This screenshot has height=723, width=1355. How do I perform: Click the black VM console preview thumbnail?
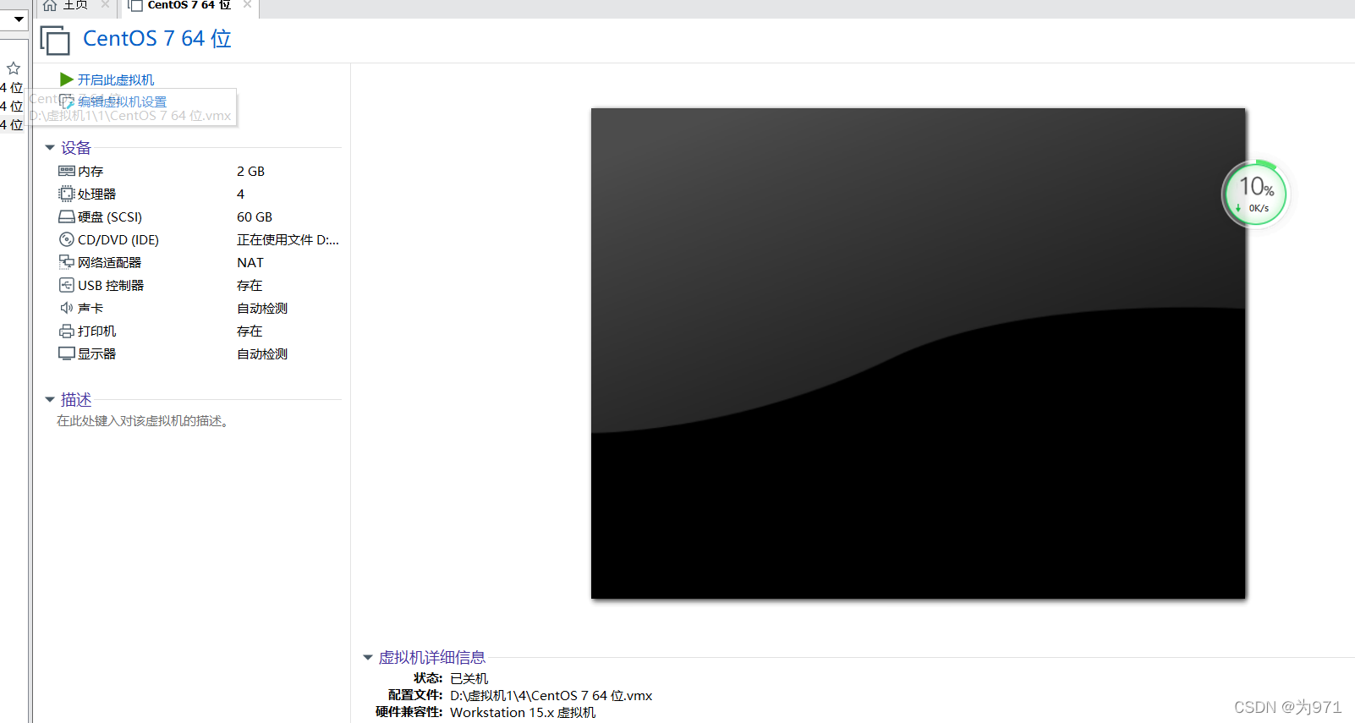918,353
